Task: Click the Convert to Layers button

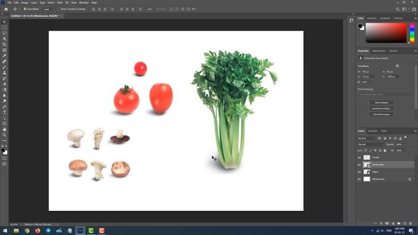Action: 381,114
